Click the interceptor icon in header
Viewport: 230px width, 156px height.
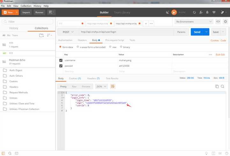(194, 12)
